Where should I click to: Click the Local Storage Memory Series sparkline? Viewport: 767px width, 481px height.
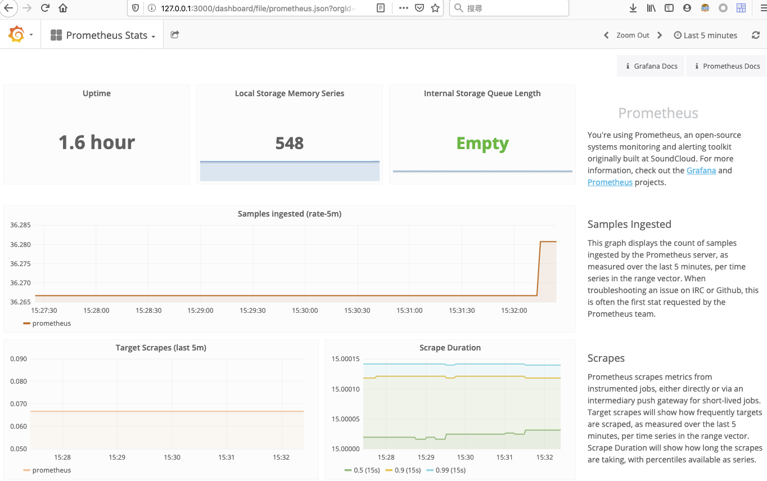pyautogui.click(x=290, y=171)
